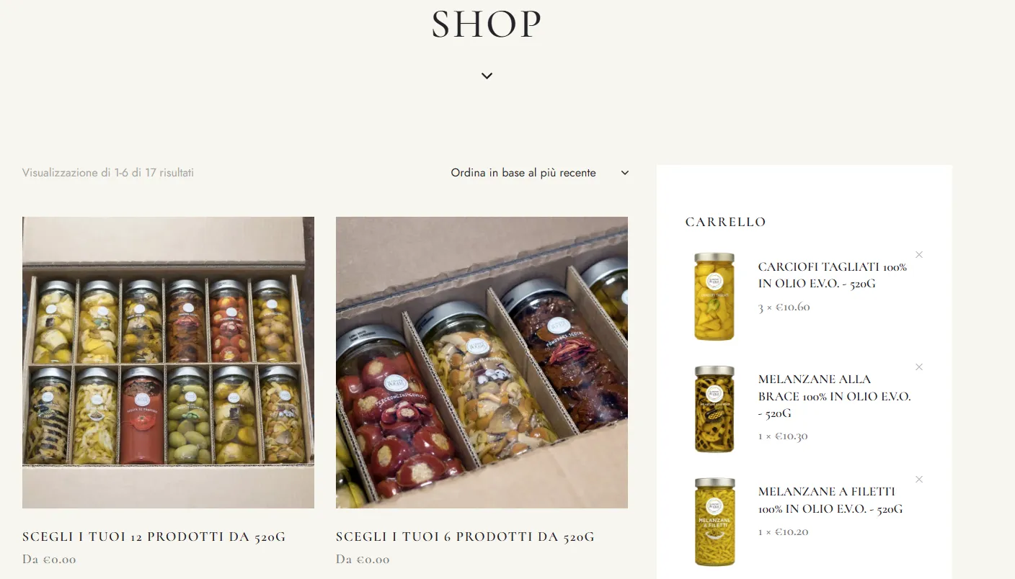This screenshot has width=1015, height=579.
Task: Open Melanzane a Filetti product link
Action: [x=830, y=500]
